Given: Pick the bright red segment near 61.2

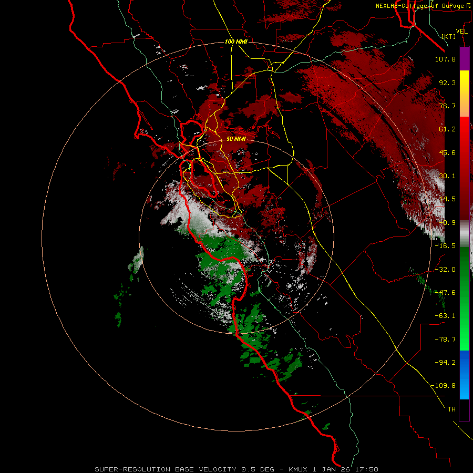Looking at the screenshot, I should [464, 129].
